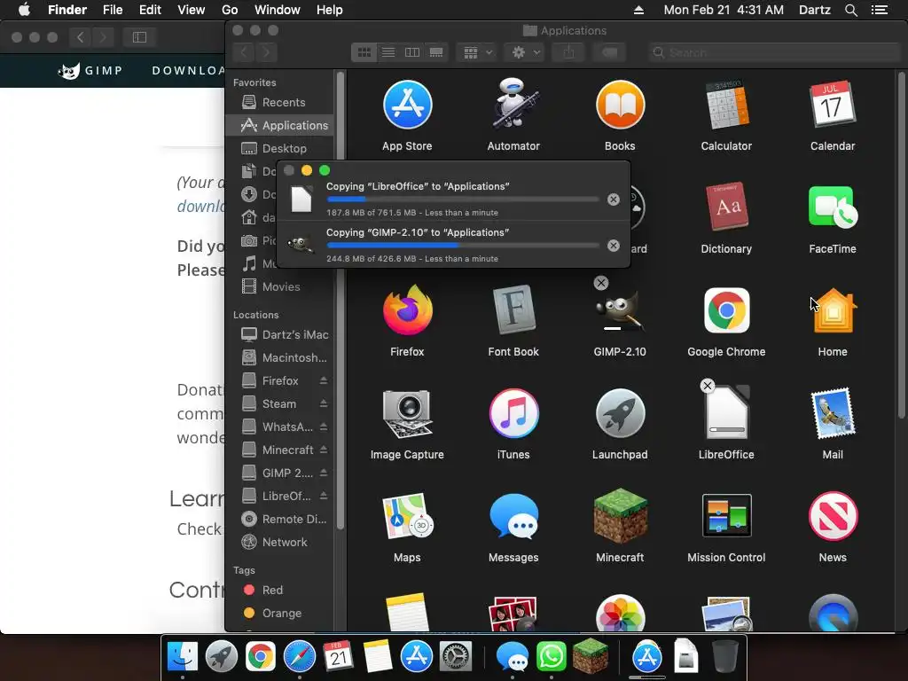Open the Apple menu
The width and height of the screenshot is (908, 681).
24,10
